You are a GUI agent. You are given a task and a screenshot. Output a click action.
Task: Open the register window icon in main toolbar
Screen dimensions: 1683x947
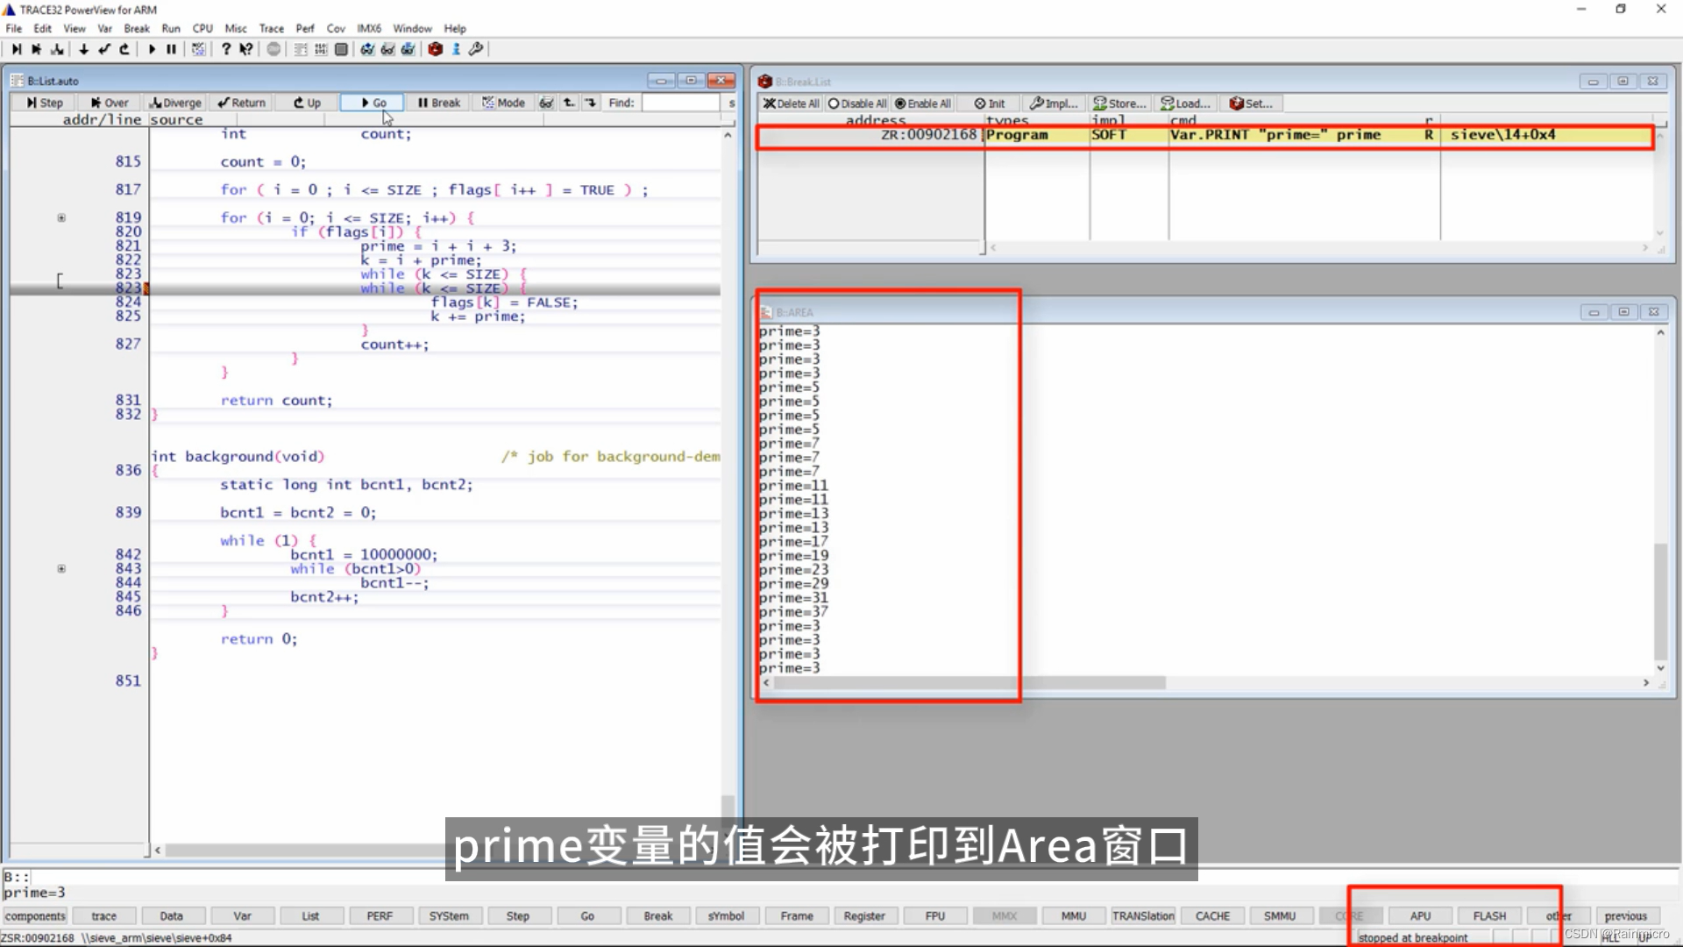341,49
